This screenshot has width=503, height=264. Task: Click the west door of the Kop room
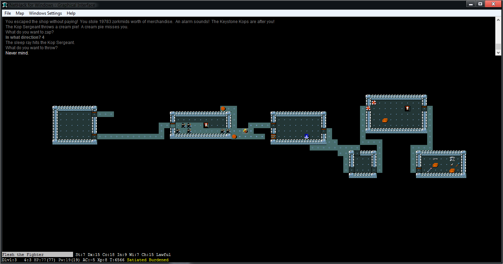coord(173,125)
